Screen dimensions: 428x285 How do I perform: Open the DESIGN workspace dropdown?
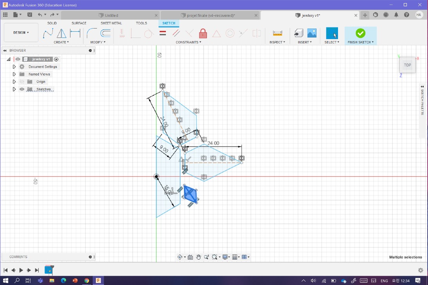tap(21, 32)
